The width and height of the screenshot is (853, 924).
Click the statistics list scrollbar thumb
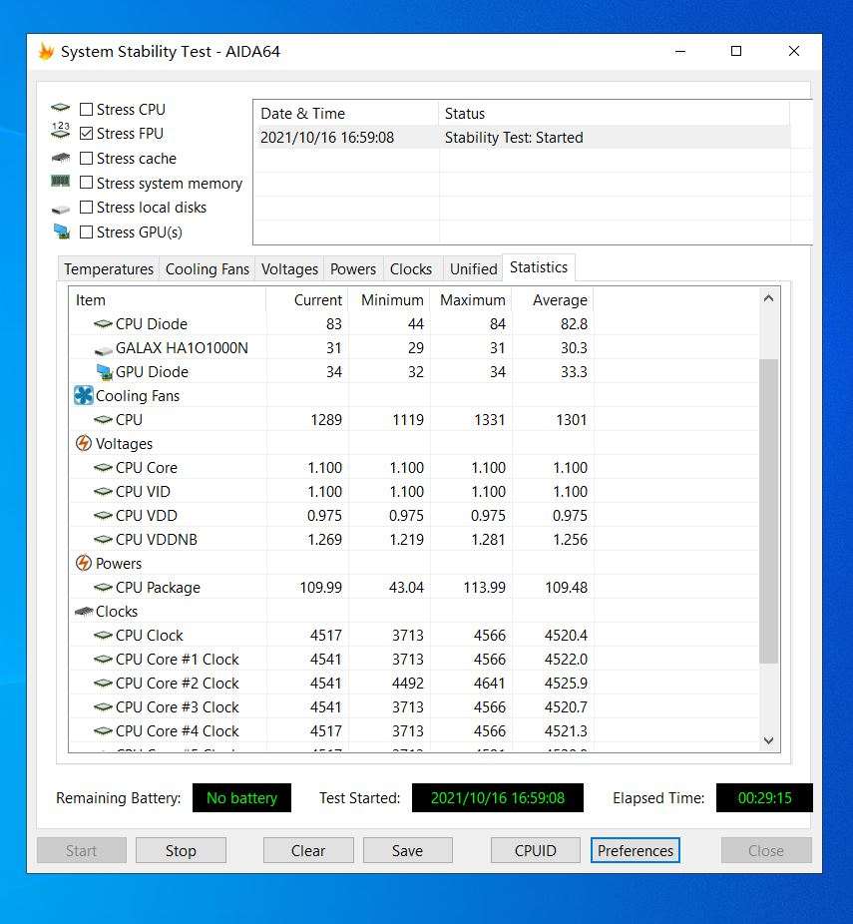(x=768, y=511)
